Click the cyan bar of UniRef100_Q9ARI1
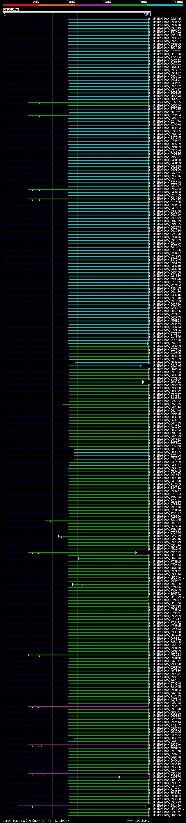186x823 pixels. pos(106,382)
